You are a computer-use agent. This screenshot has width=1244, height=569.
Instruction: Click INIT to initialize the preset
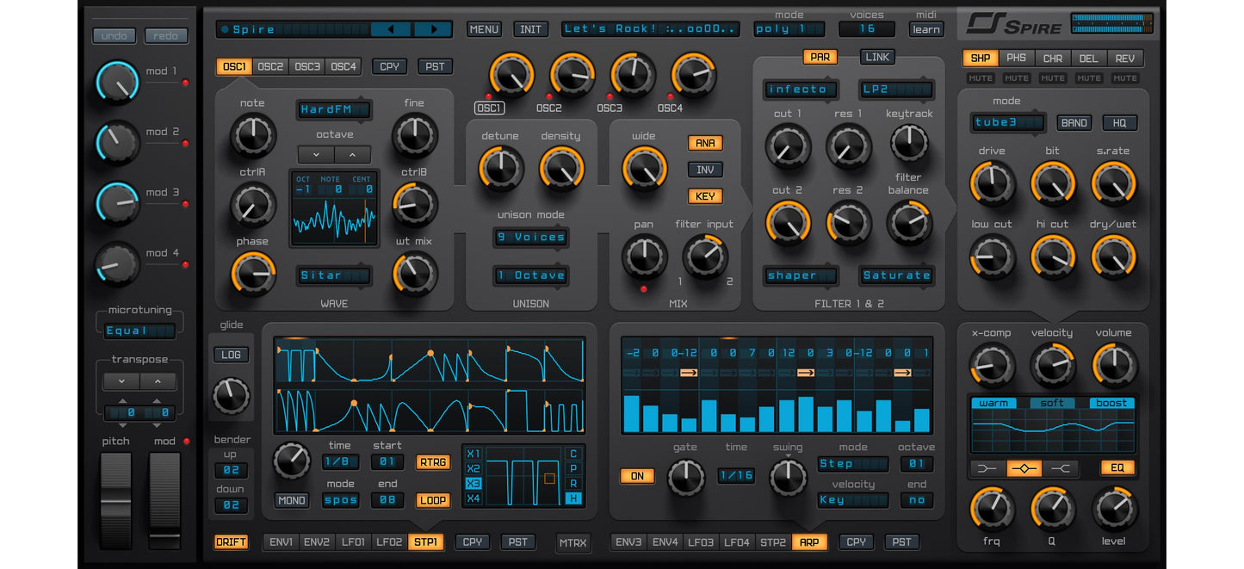(x=530, y=28)
